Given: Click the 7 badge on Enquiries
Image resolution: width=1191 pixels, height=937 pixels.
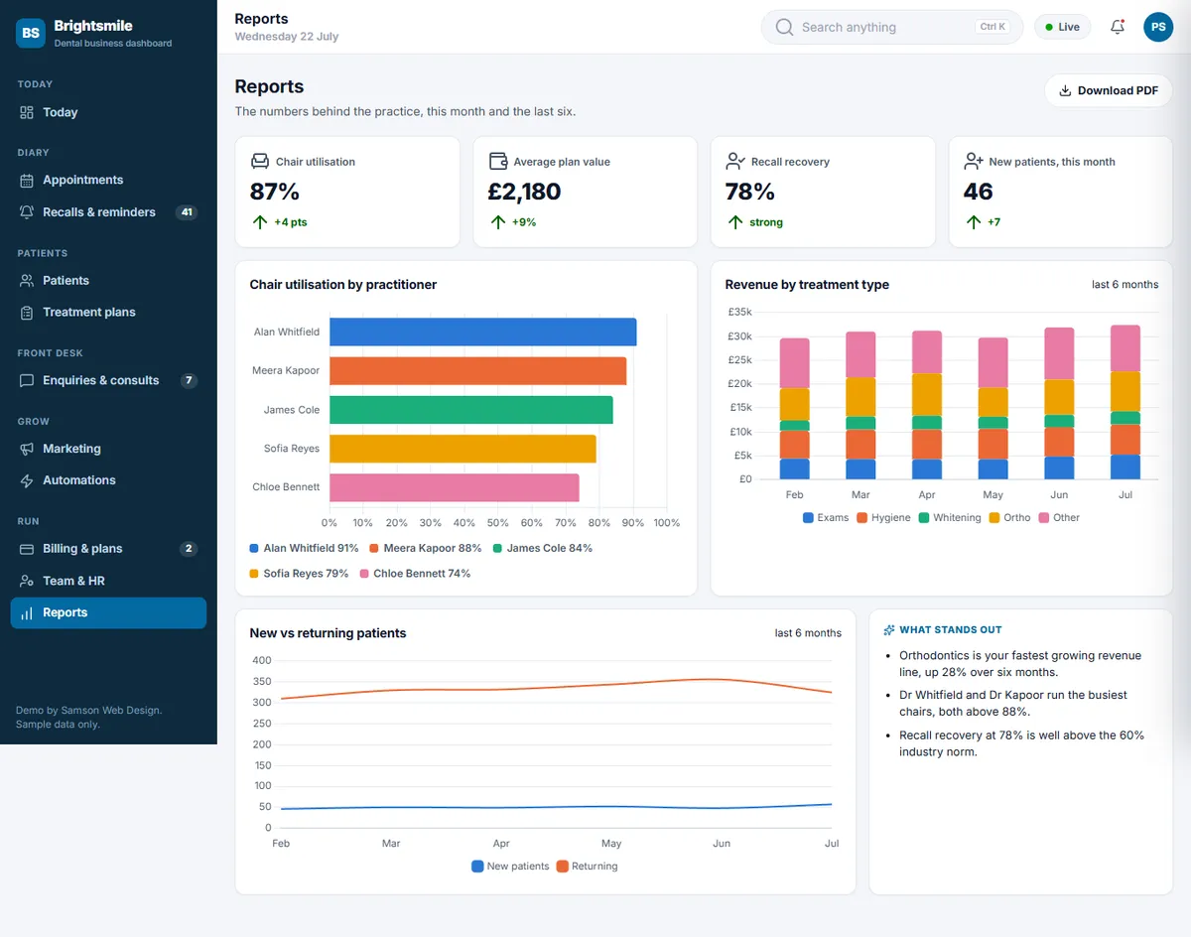Looking at the screenshot, I should [189, 380].
